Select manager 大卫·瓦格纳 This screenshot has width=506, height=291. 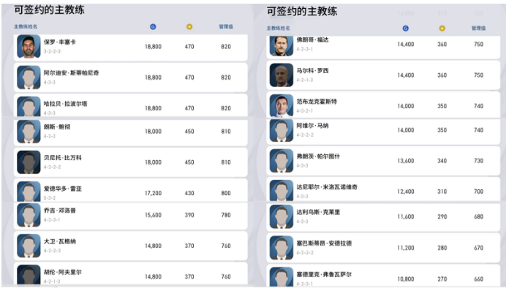click(x=131, y=246)
